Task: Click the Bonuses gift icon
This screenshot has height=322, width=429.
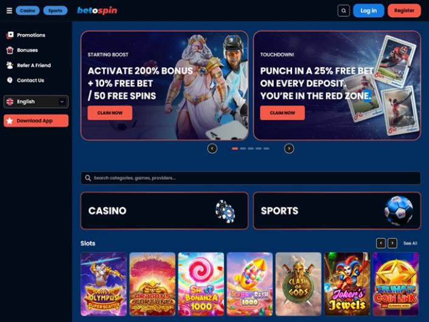Action: pyautogui.click(x=10, y=50)
